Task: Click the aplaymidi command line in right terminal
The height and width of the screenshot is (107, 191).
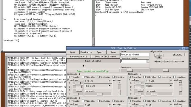Action: tap(119, 12)
